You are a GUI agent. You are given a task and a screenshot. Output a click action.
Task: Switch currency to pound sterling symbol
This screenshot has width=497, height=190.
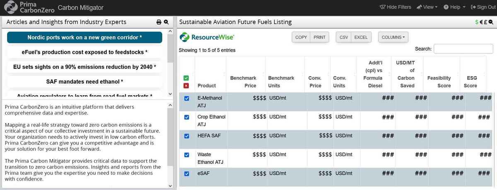coord(485,22)
